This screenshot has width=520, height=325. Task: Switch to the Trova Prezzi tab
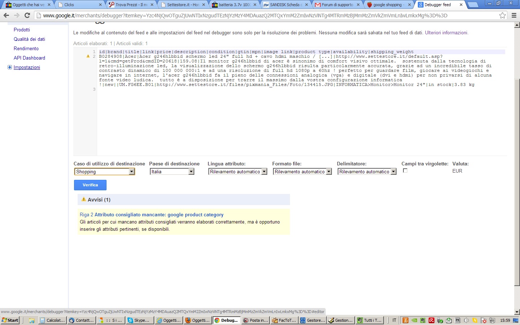coord(131,5)
